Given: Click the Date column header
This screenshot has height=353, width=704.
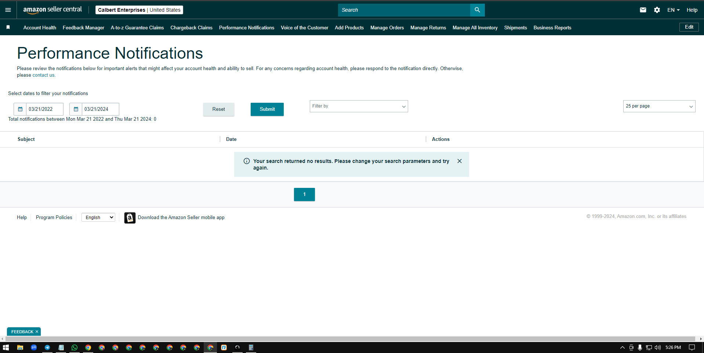Looking at the screenshot, I should click(231, 139).
